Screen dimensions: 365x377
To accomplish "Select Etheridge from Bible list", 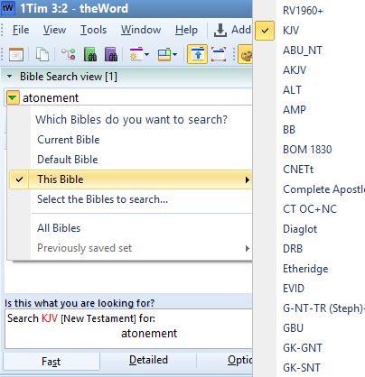I will (x=305, y=269).
